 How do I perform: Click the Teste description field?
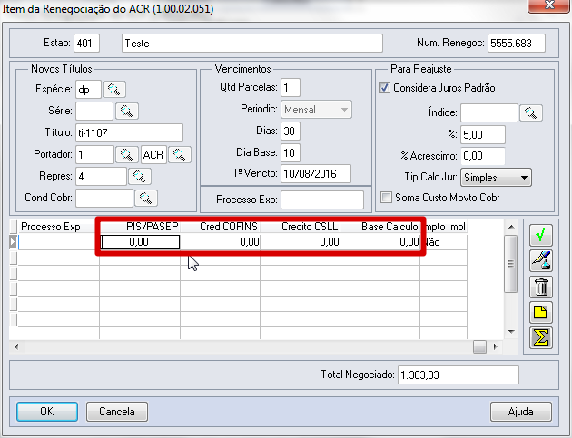[252, 44]
